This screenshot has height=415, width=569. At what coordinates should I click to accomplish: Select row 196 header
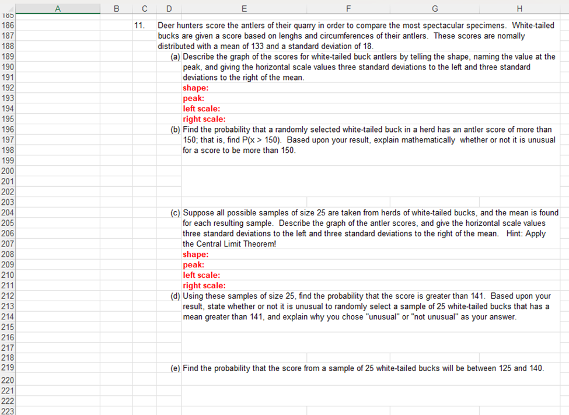pyautogui.click(x=8, y=130)
